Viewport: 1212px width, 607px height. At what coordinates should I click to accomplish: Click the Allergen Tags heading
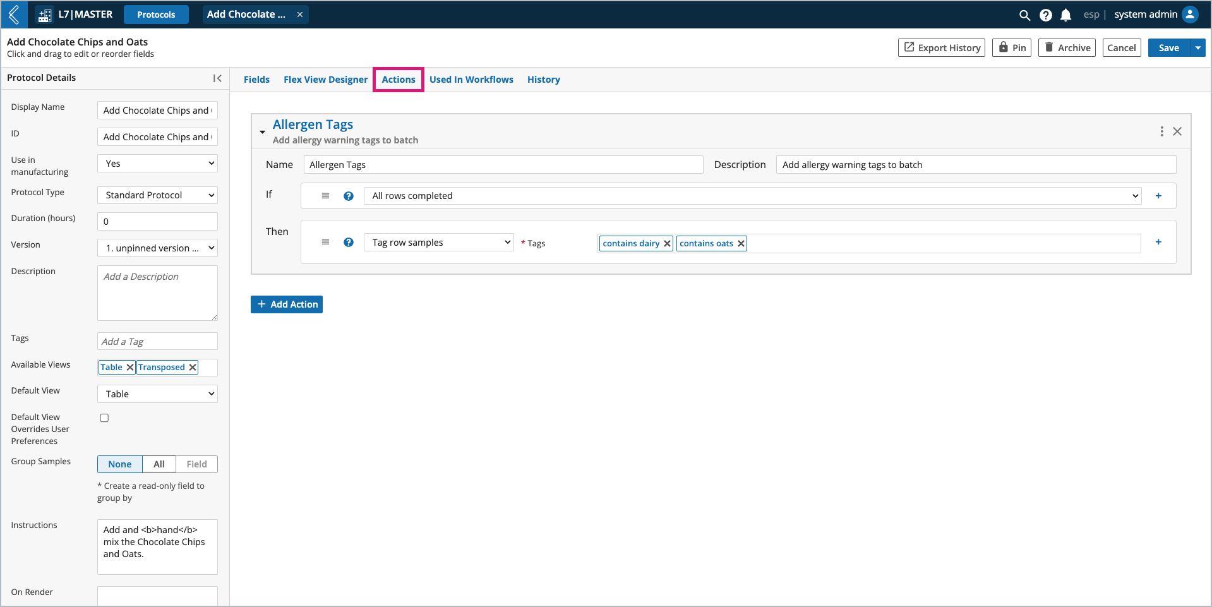pyautogui.click(x=313, y=124)
